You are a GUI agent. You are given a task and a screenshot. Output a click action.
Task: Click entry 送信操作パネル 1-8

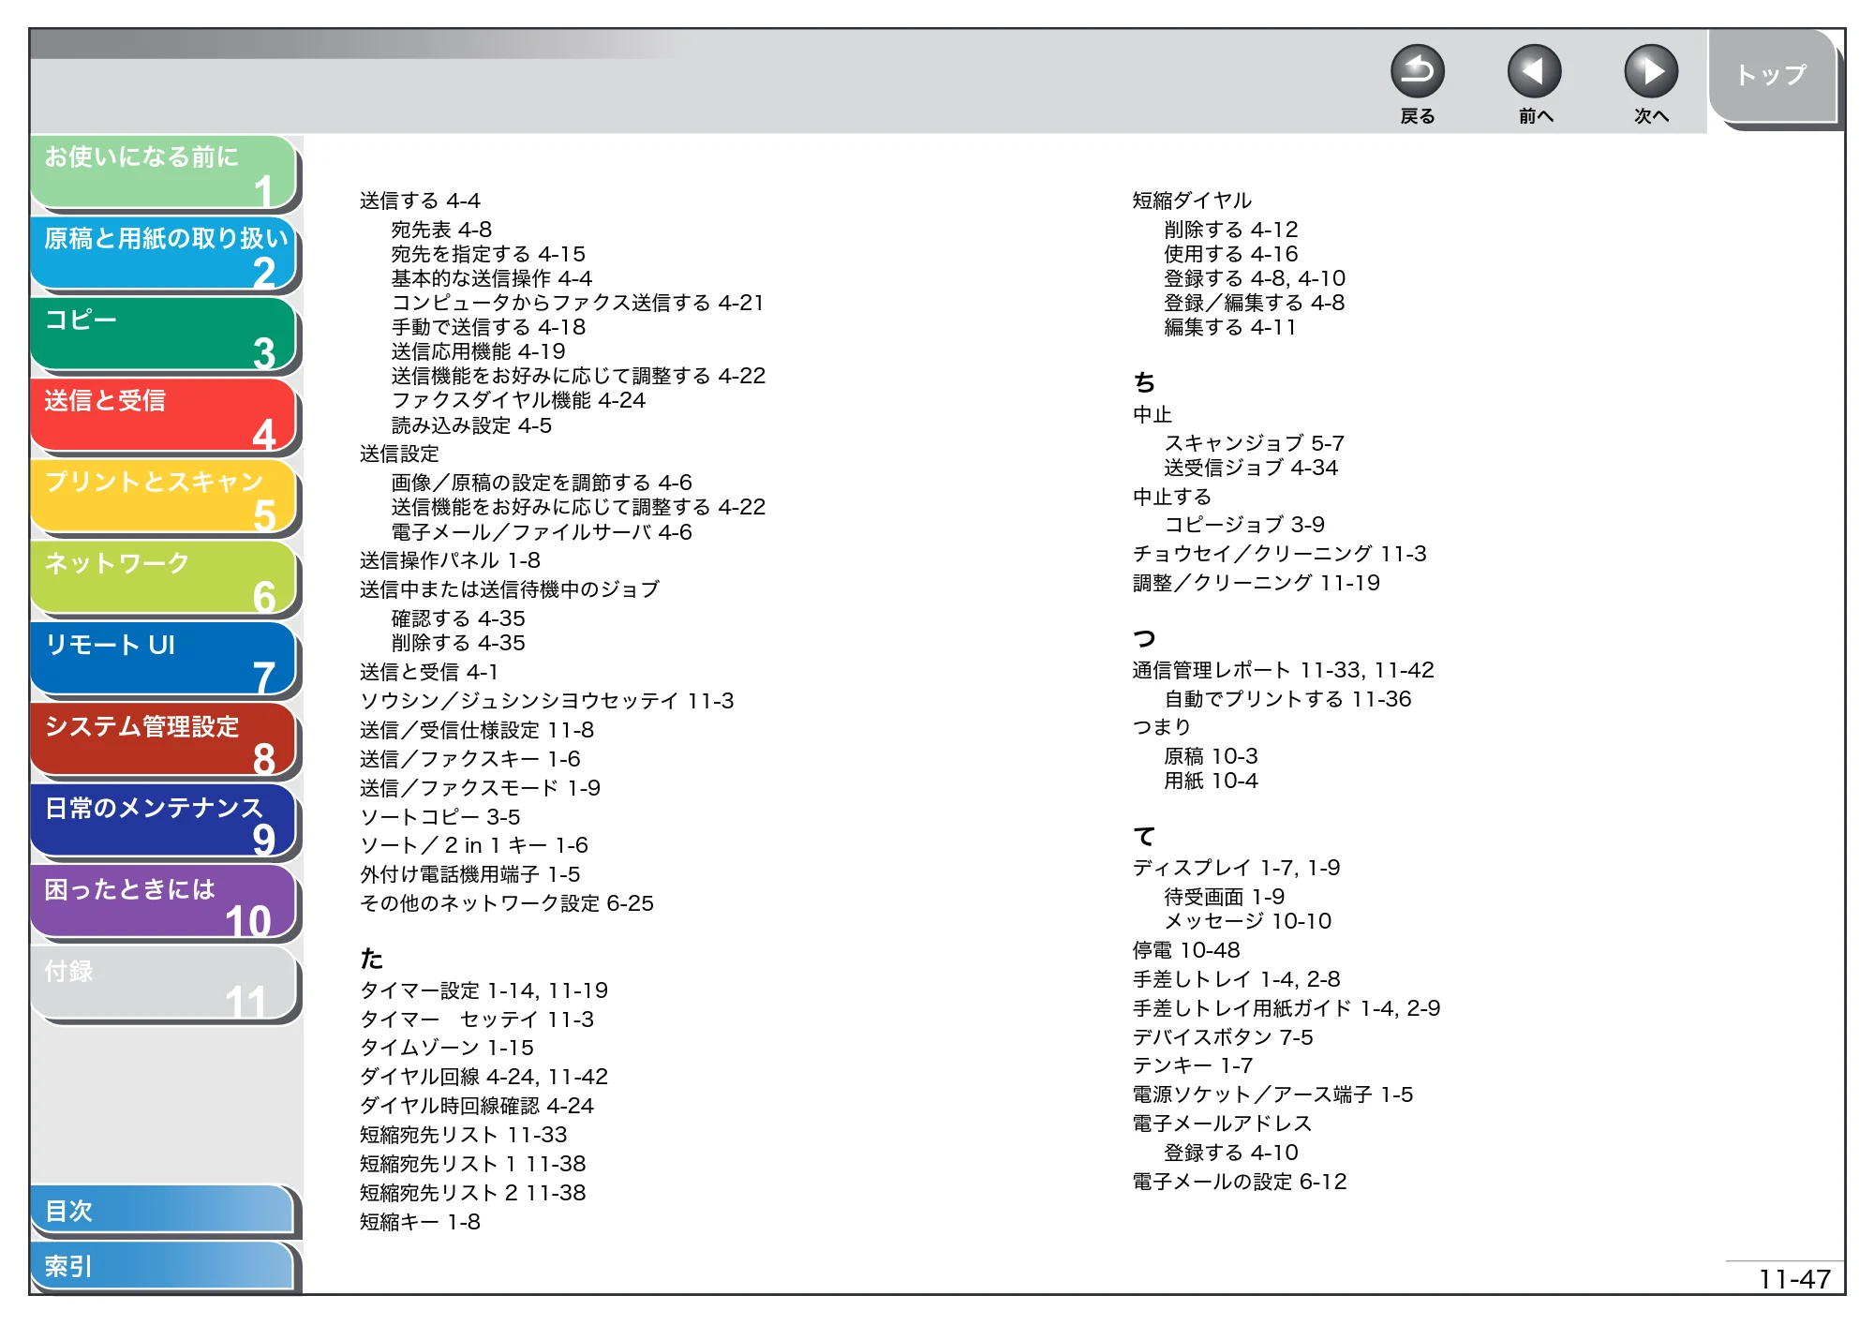pos(450,560)
